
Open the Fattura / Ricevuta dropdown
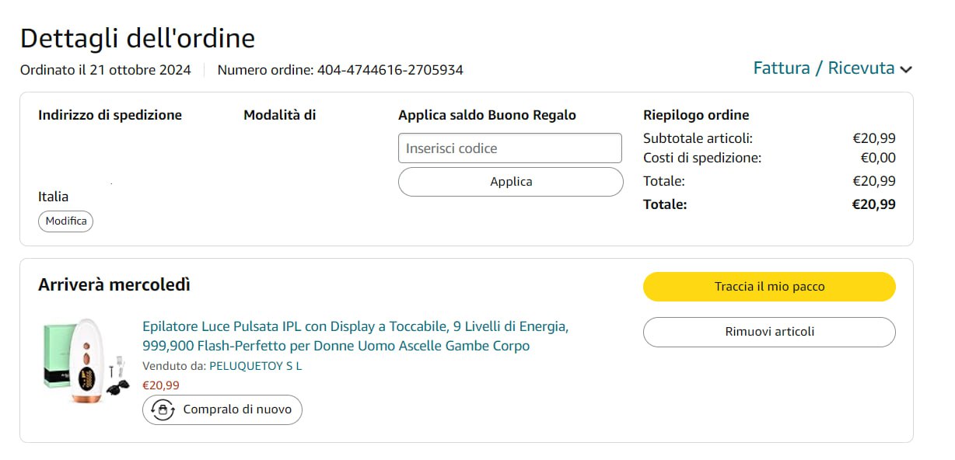(824, 68)
